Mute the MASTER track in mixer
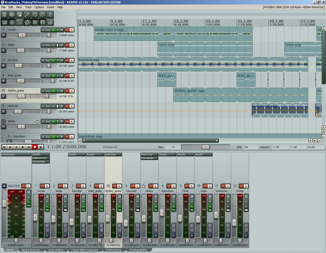The image size is (326, 253). (24, 186)
